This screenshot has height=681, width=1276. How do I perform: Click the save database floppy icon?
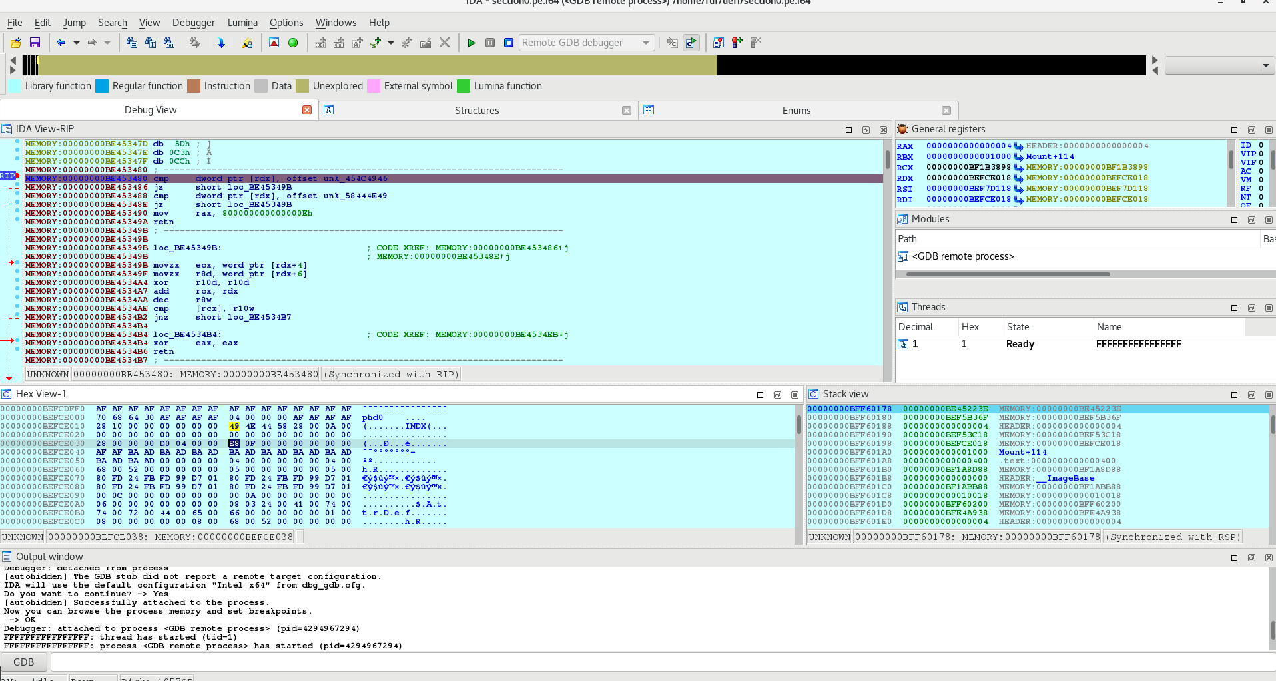35,43
